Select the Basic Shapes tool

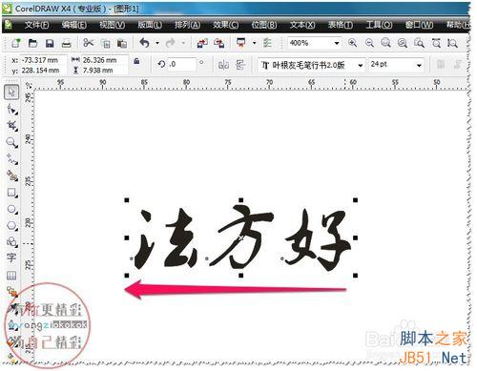[x=11, y=242]
